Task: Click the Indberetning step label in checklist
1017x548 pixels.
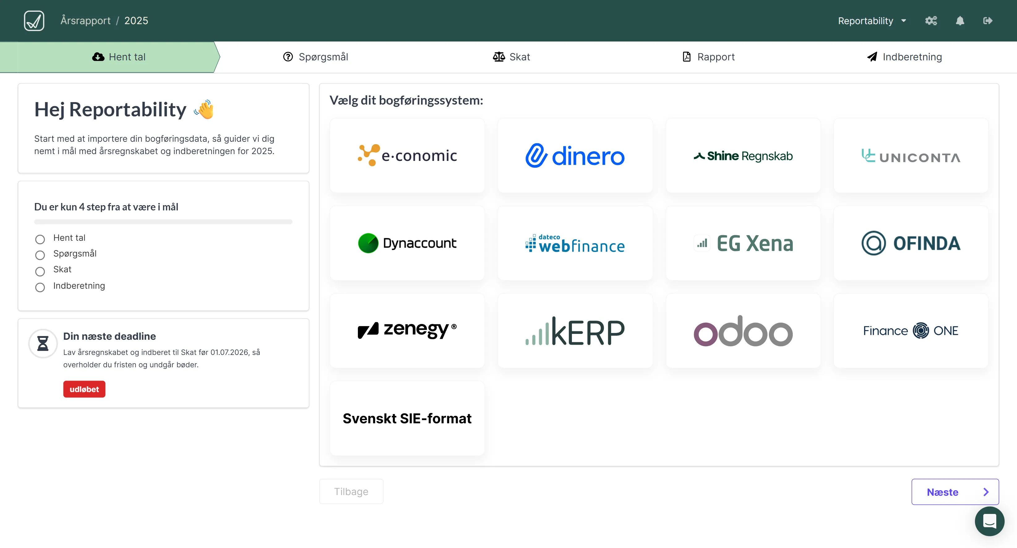Action: pyautogui.click(x=79, y=286)
